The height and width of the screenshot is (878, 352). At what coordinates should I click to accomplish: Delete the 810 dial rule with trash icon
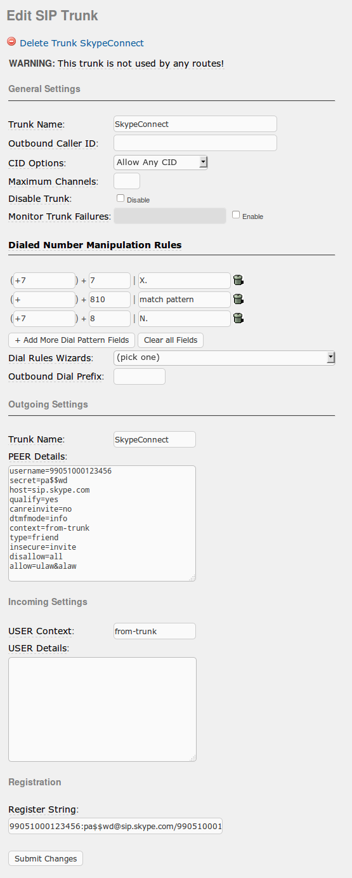point(238,299)
